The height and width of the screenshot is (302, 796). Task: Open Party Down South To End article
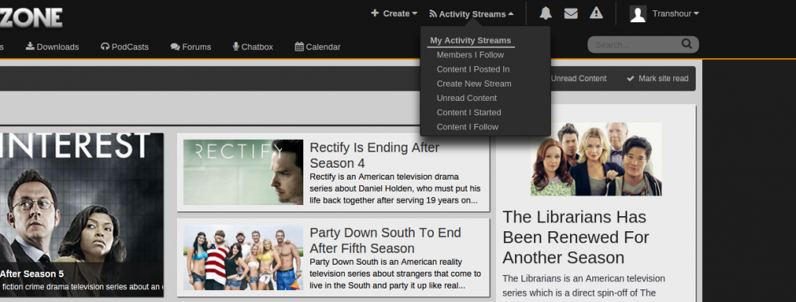(x=385, y=240)
